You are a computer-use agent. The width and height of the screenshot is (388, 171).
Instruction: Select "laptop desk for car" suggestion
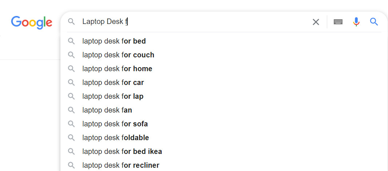coord(113,82)
